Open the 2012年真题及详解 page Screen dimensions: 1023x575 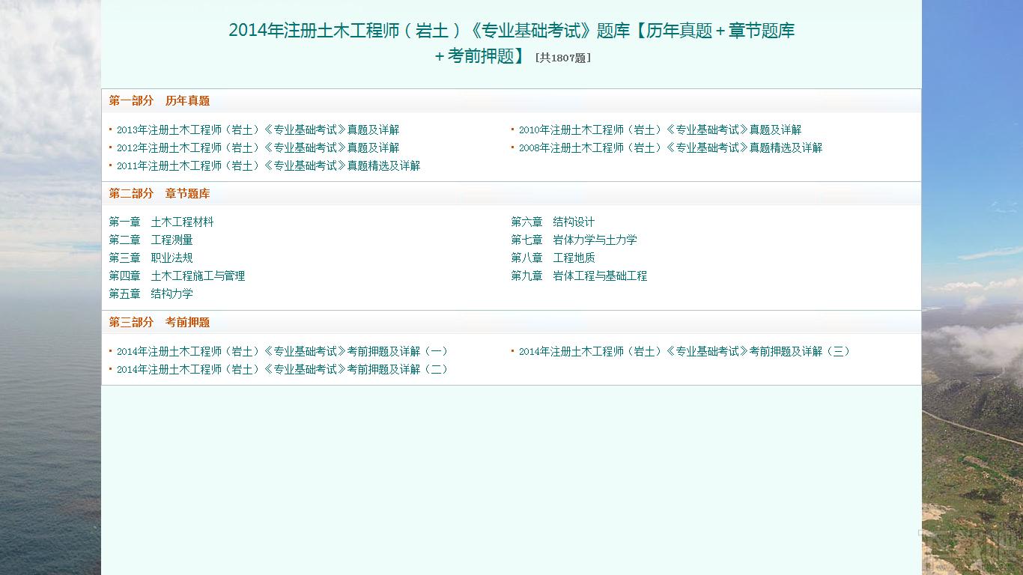(x=257, y=147)
